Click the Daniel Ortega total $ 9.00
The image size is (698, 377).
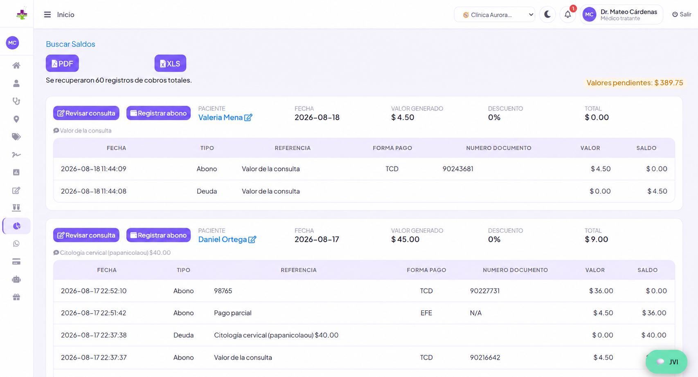pyautogui.click(x=597, y=239)
